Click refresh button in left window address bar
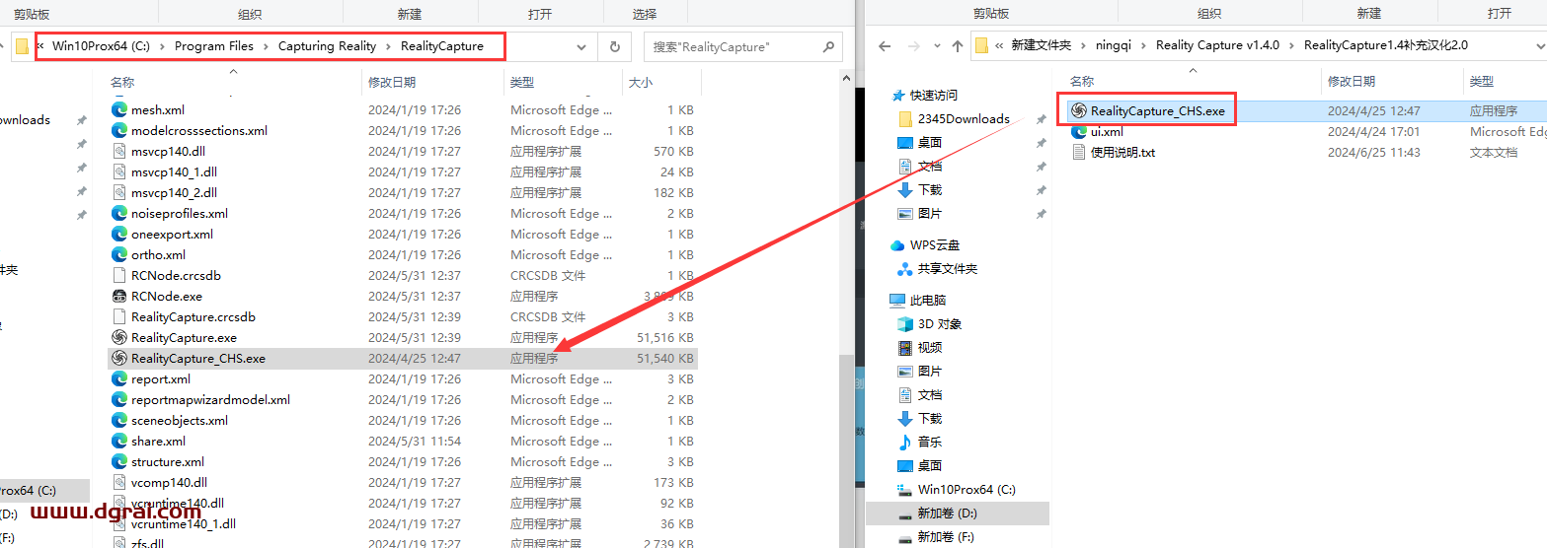The image size is (1547, 548). pyautogui.click(x=615, y=46)
